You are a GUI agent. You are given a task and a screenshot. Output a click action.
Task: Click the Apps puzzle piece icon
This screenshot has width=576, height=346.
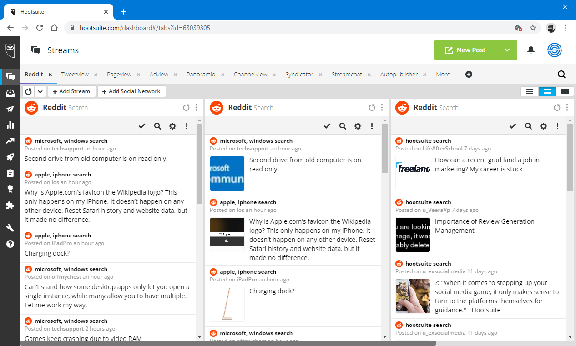pos(10,206)
